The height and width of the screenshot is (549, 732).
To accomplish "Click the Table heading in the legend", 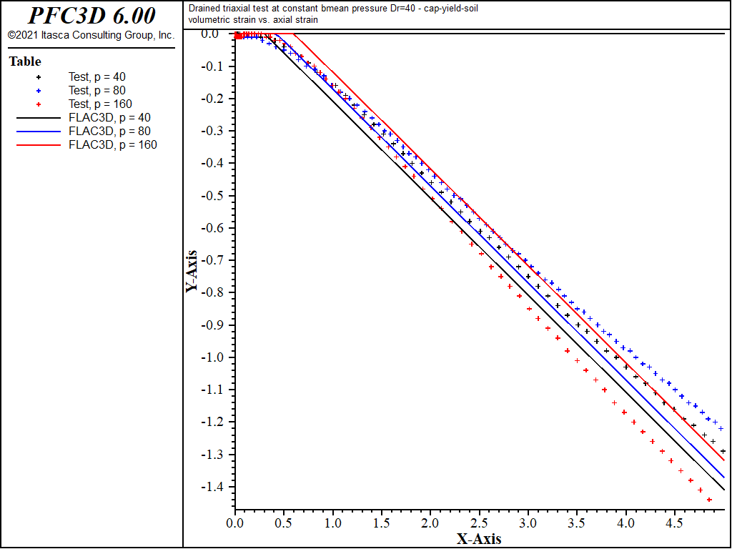I will point(24,61).
